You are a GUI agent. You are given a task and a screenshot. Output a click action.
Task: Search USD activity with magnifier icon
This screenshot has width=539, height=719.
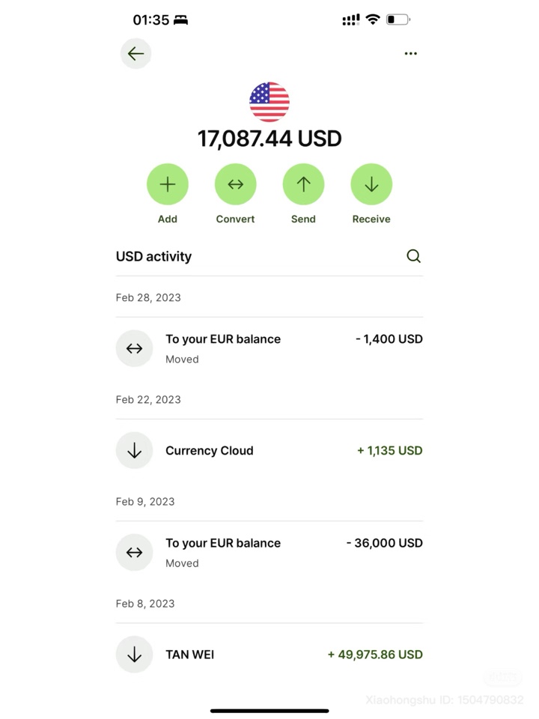pos(413,256)
